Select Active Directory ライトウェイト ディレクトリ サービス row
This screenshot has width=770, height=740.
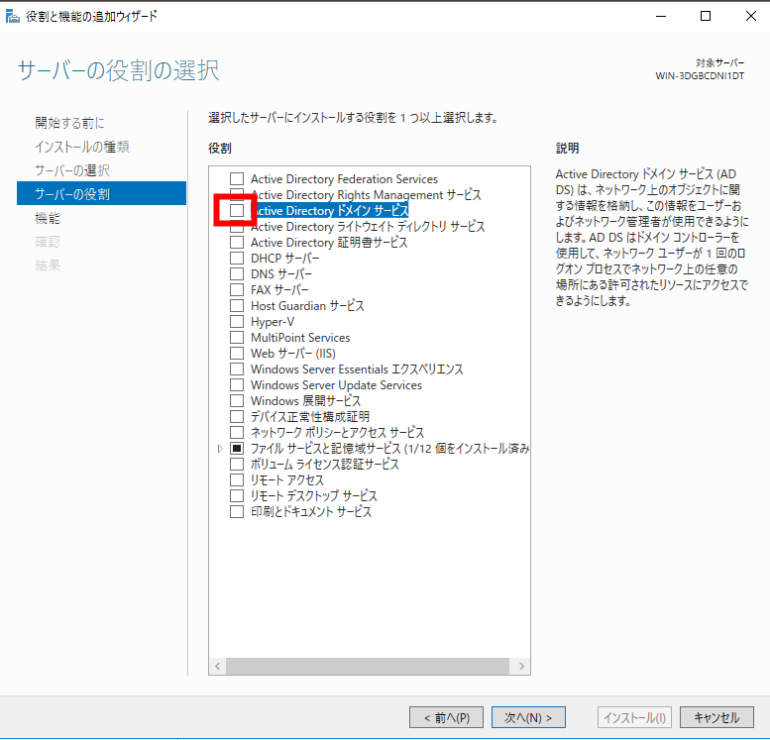[368, 227]
